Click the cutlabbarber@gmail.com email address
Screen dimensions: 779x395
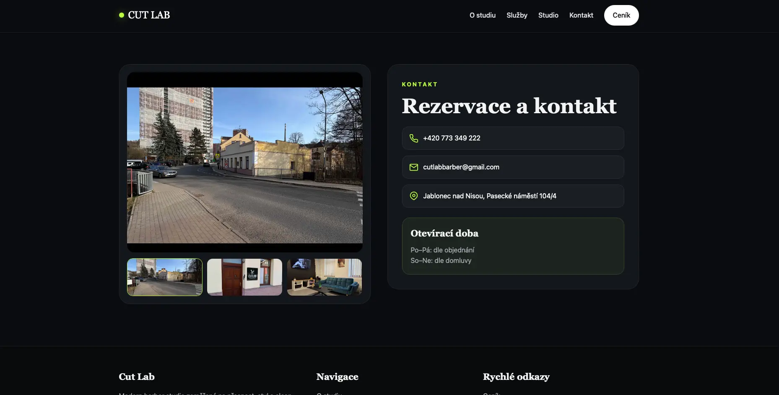(x=461, y=167)
